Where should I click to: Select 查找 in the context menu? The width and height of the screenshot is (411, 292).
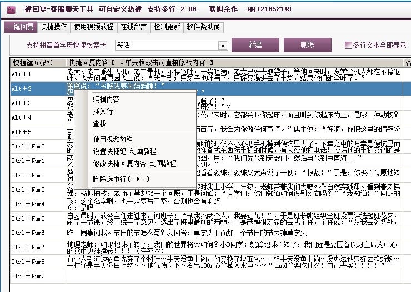click(x=99, y=124)
